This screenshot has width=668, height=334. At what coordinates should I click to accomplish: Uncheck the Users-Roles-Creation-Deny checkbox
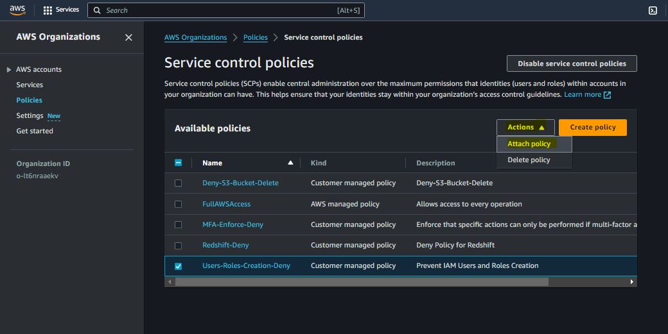click(179, 266)
